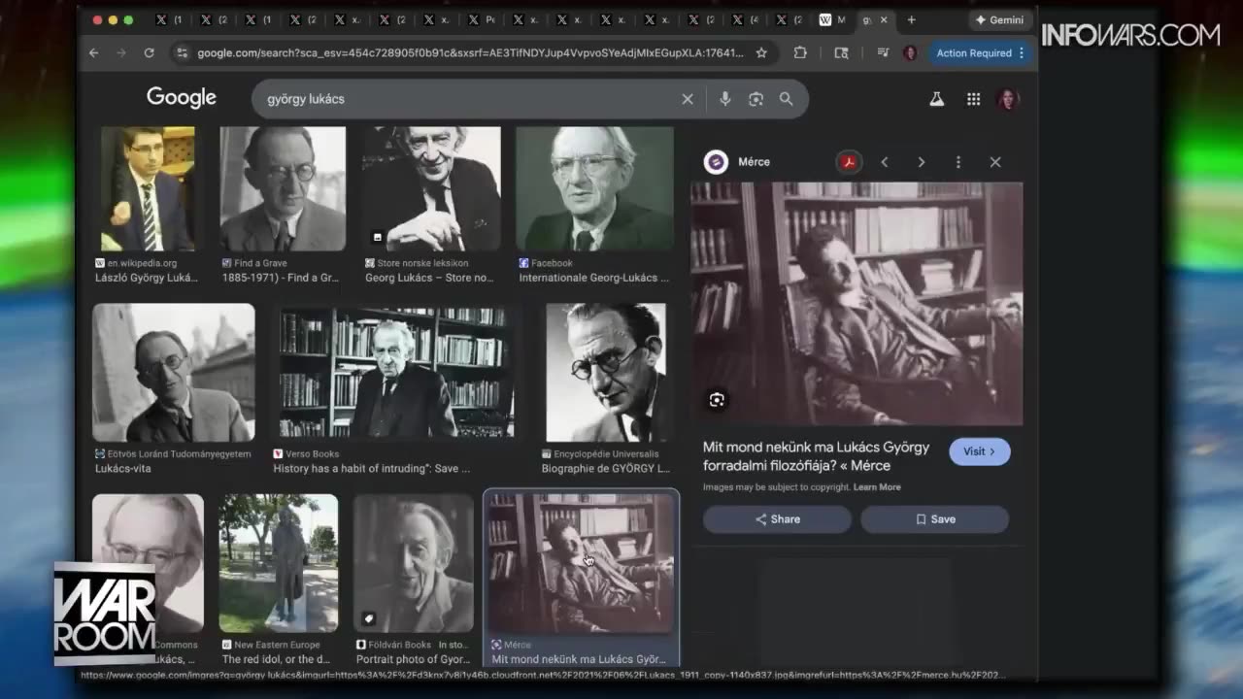The width and height of the screenshot is (1243, 699).
Task: Switch to the Wikipedia tab
Action: tap(832, 19)
